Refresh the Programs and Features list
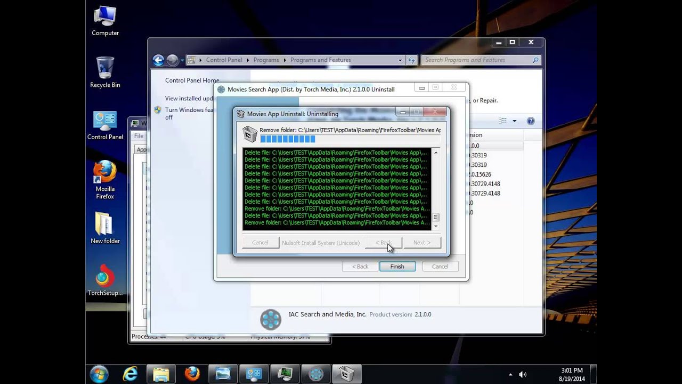The image size is (682, 384). pos(411,60)
